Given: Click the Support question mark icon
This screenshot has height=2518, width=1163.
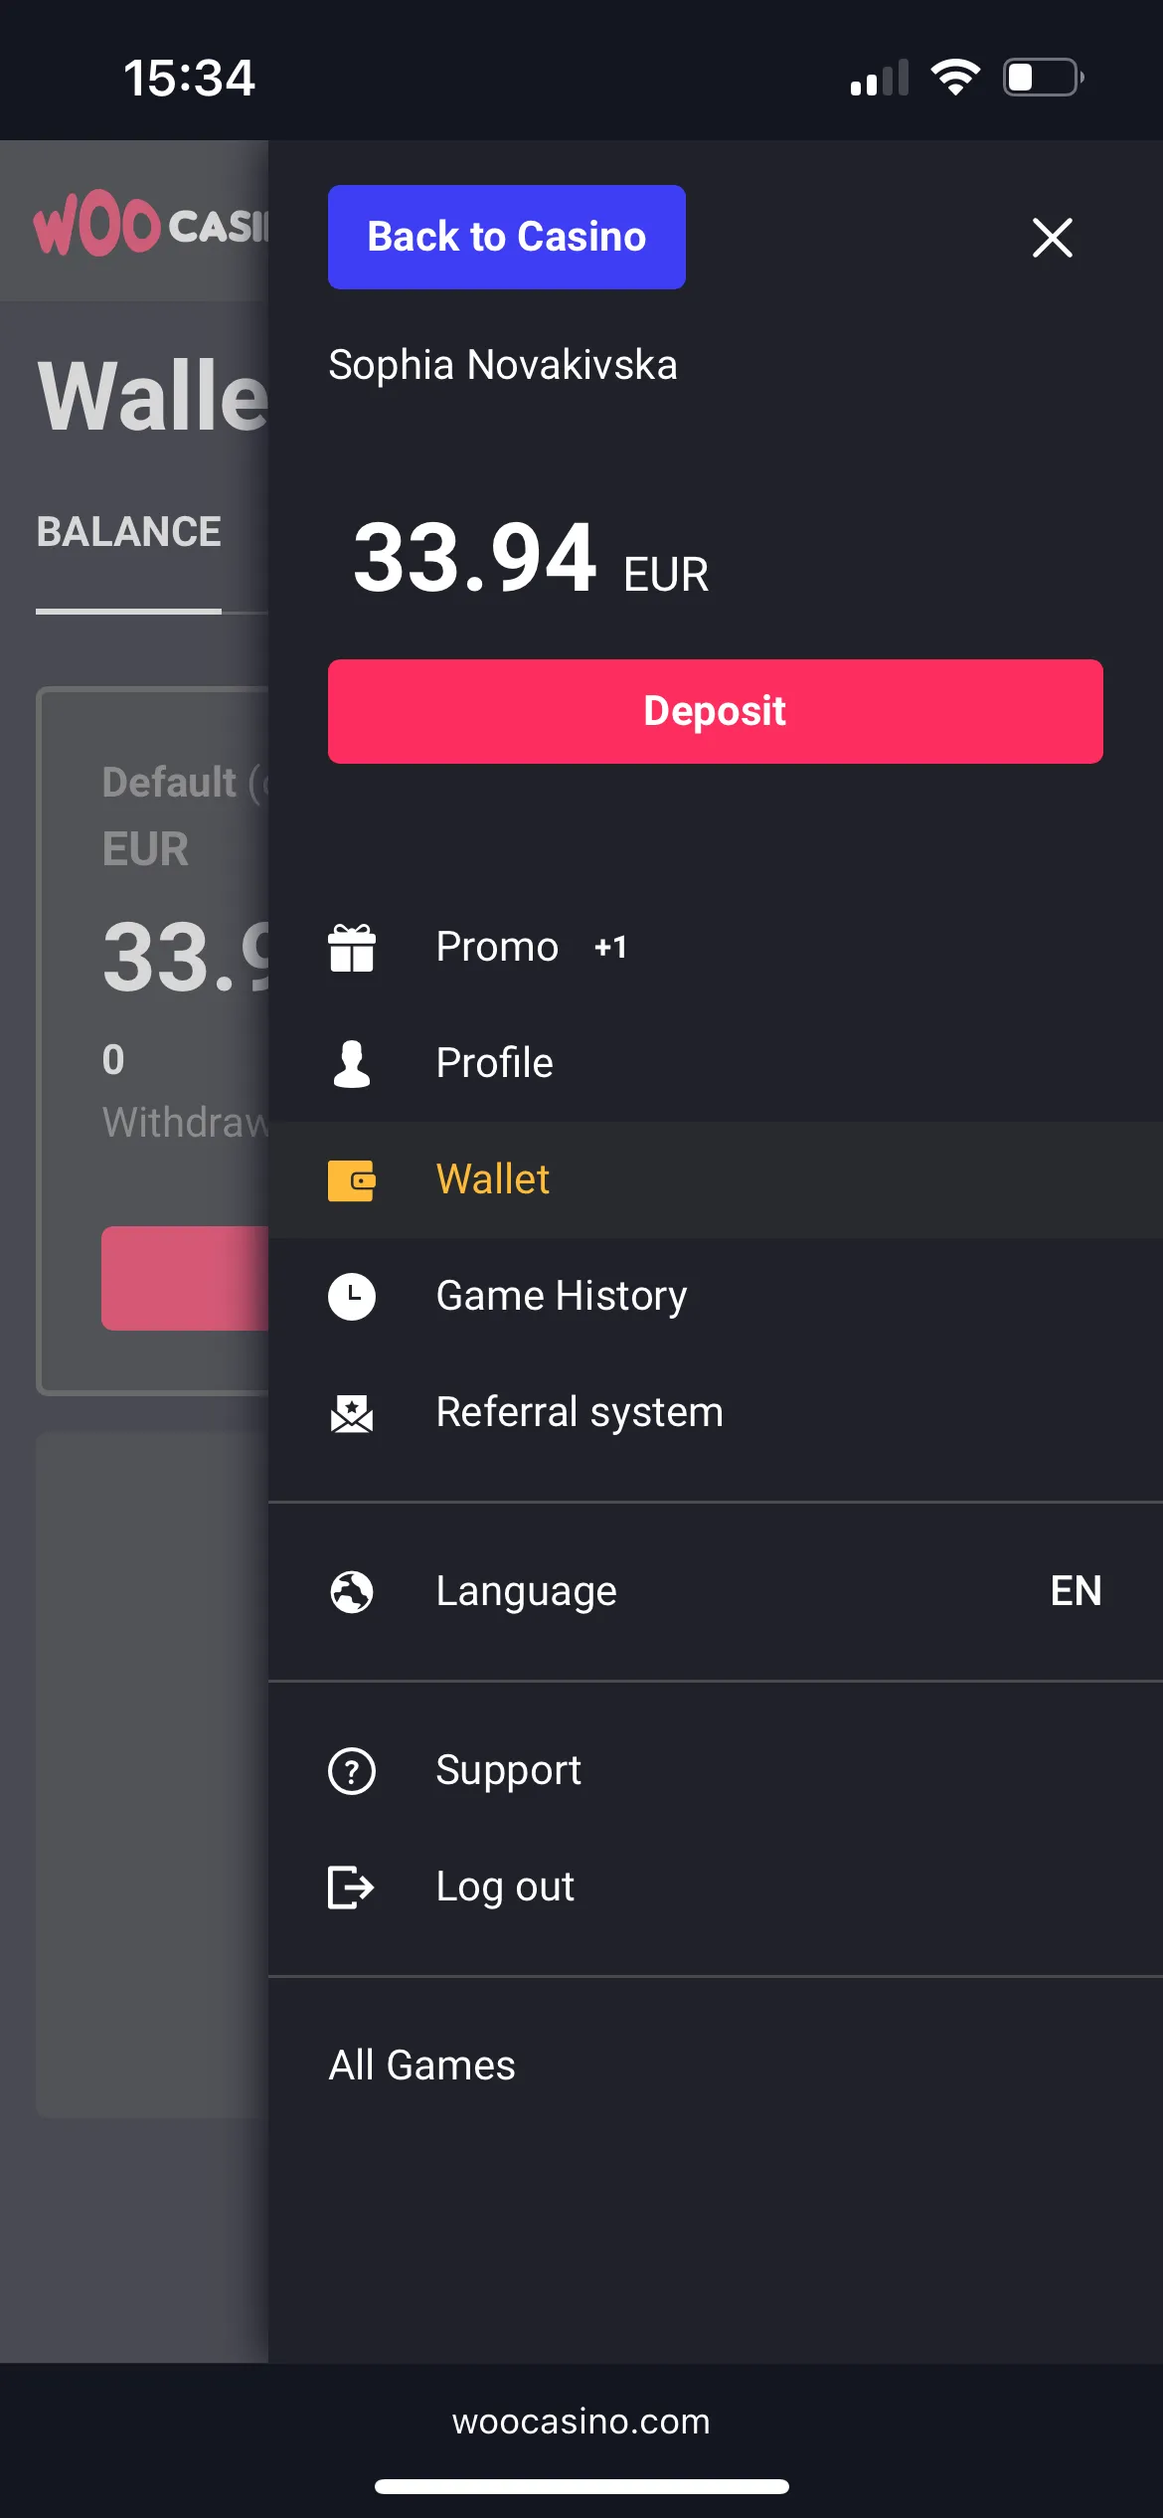Looking at the screenshot, I should pos(352,1771).
